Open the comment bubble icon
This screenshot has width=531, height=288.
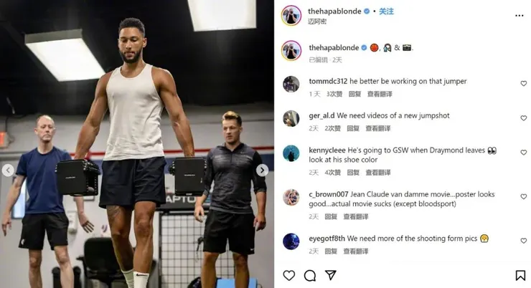pos(310,276)
